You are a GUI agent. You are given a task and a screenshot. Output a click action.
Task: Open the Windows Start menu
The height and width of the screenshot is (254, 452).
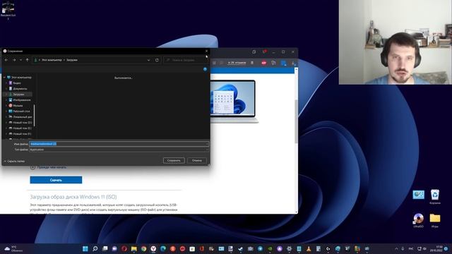coord(85,248)
